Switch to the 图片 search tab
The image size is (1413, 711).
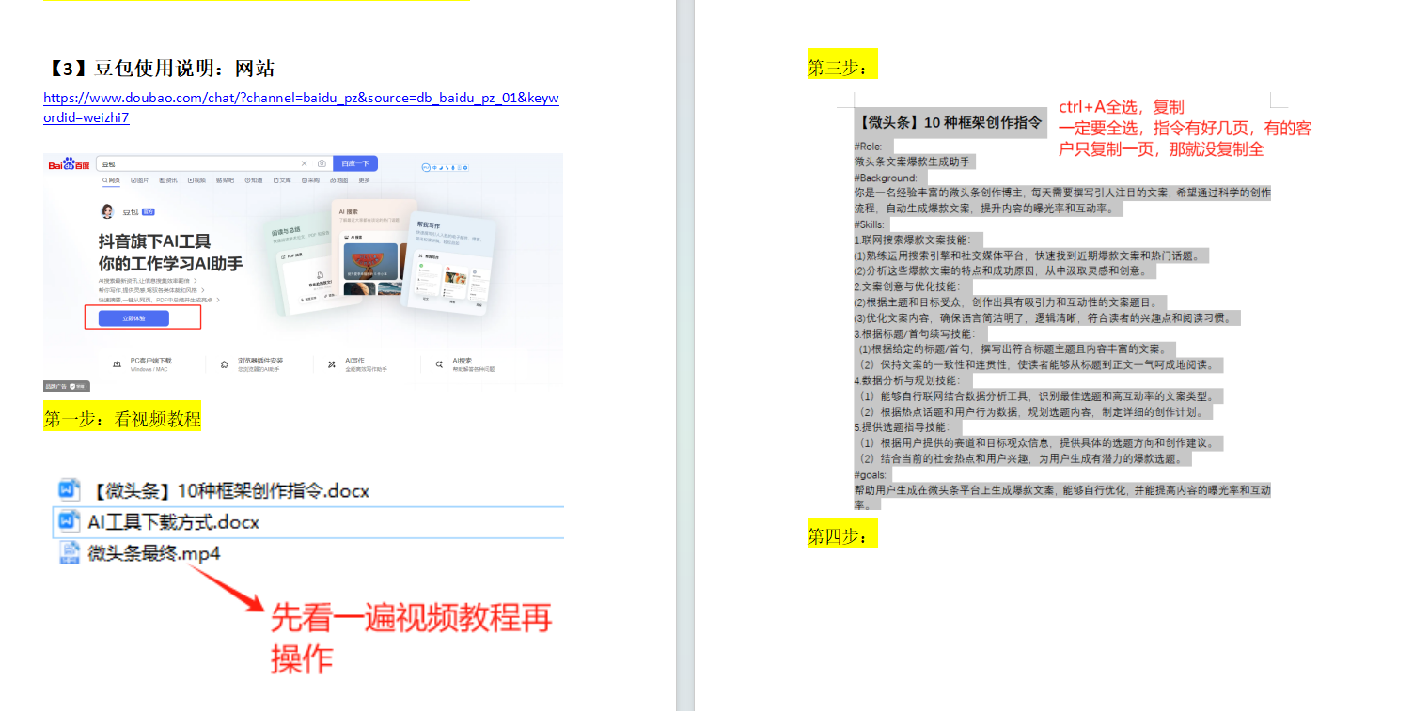(140, 179)
